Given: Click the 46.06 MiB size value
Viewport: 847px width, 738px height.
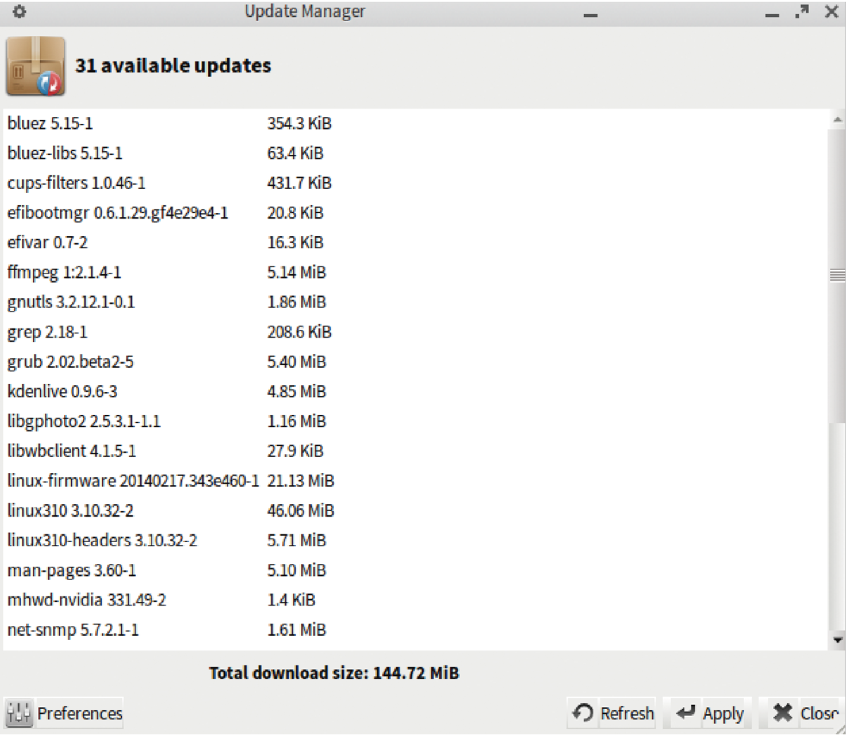Looking at the screenshot, I should [x=301, y=510].
